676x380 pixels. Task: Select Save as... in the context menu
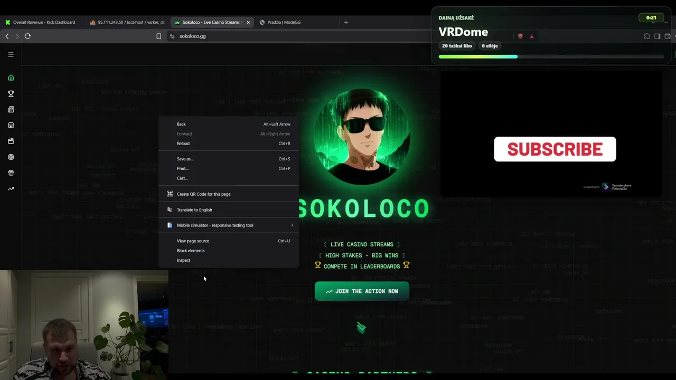pos(229,159)
